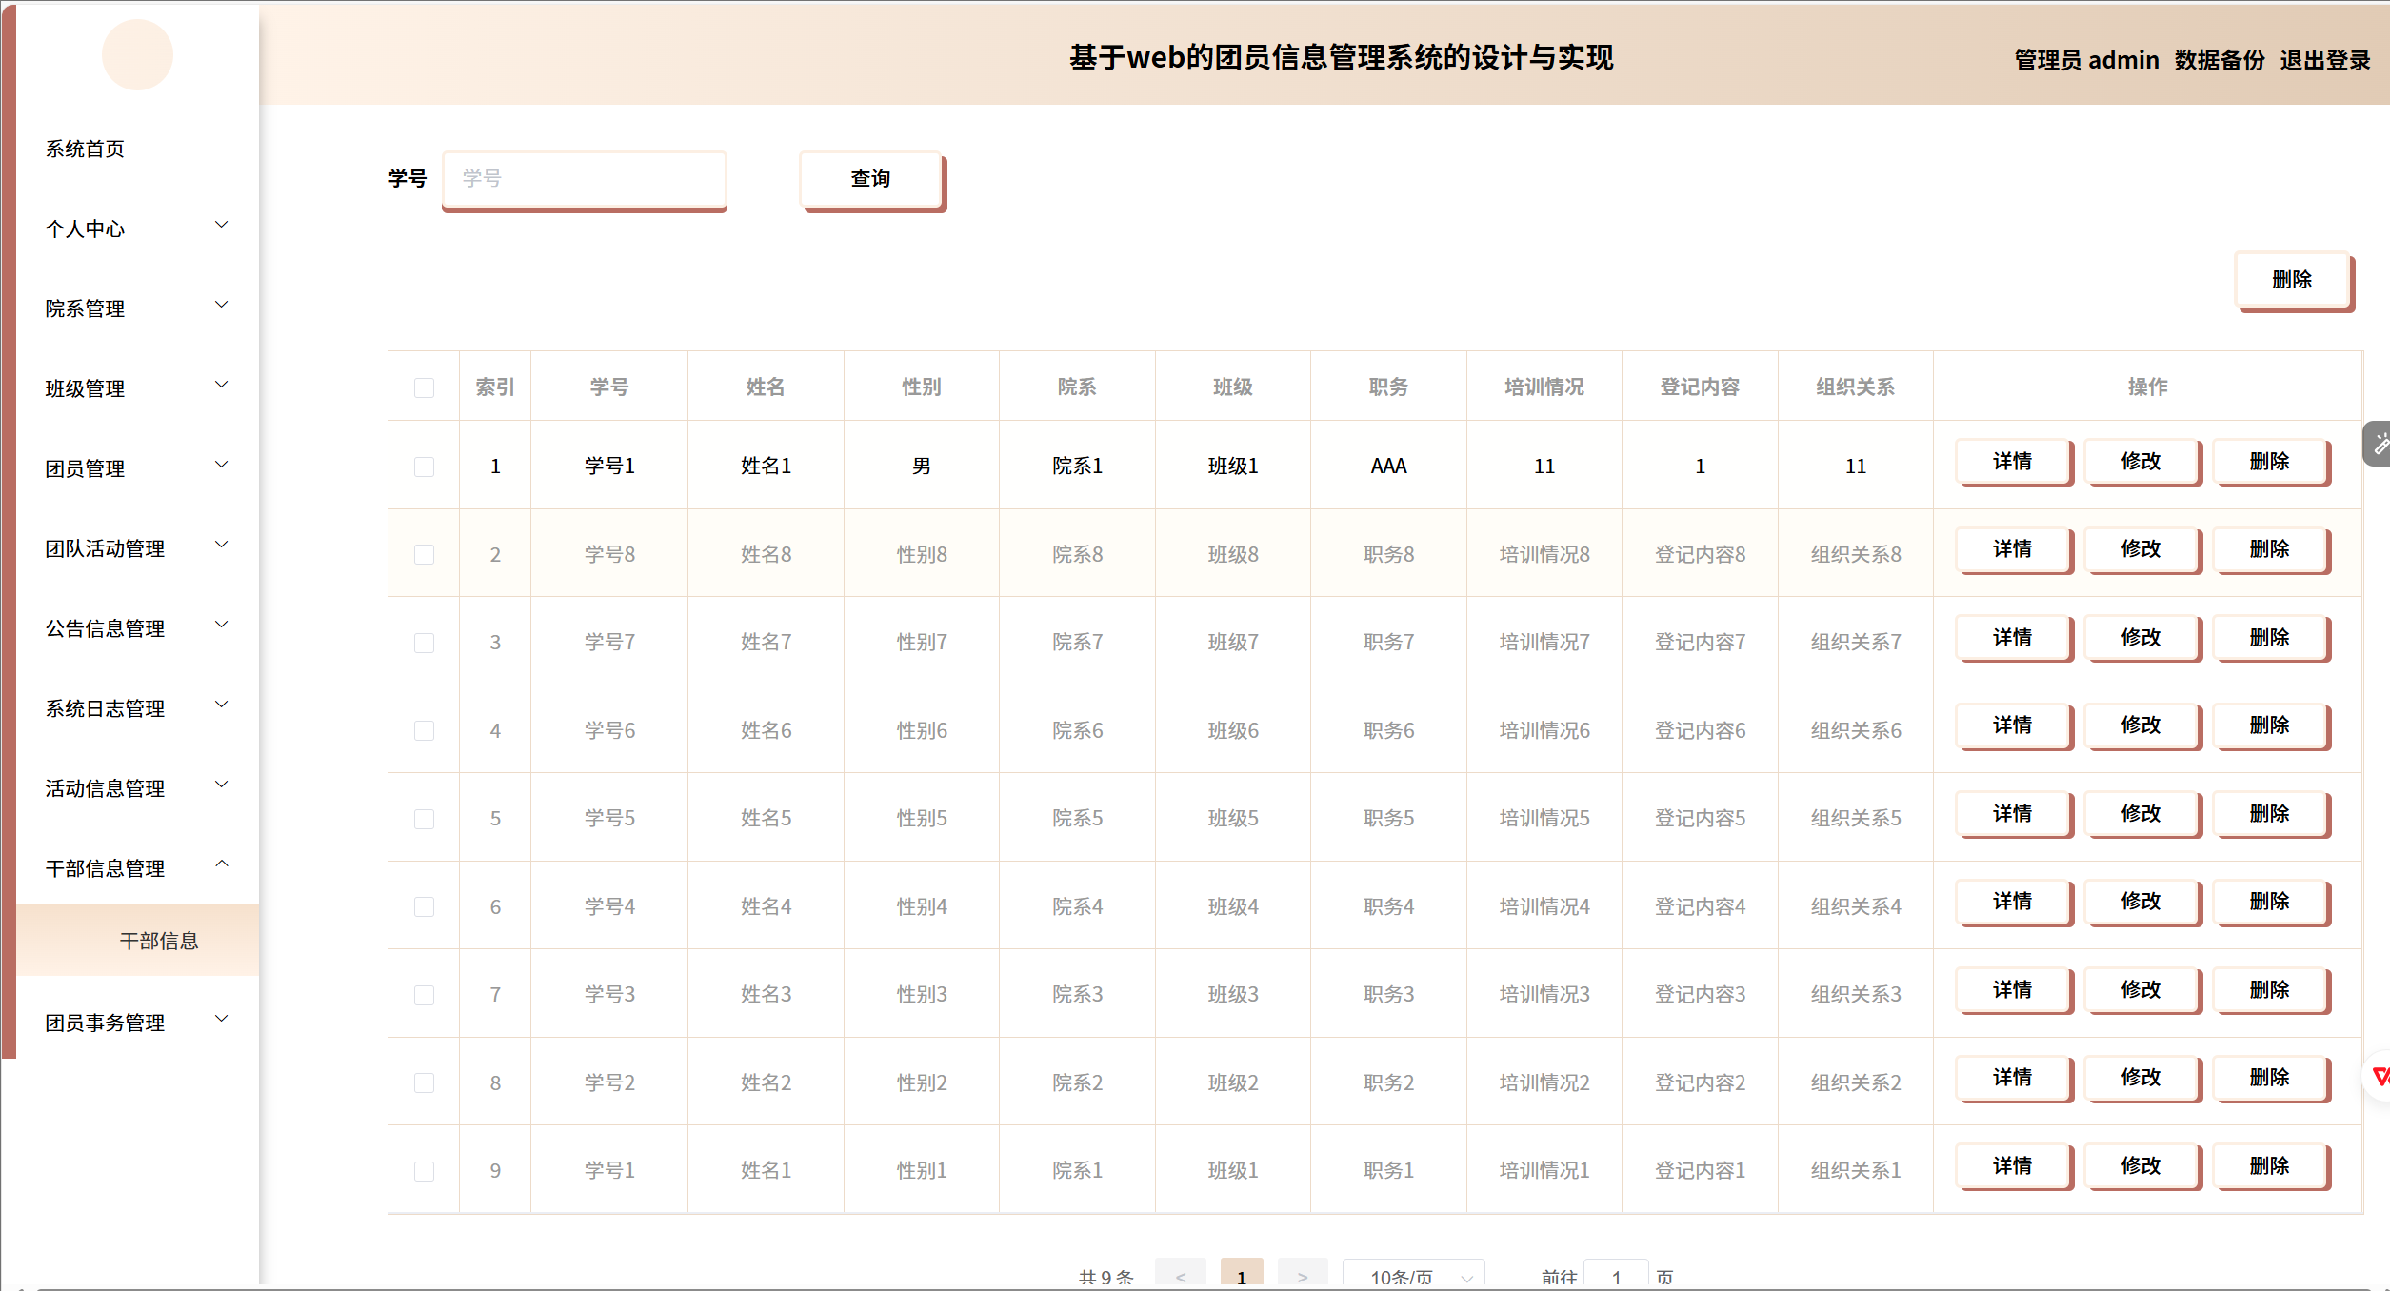Open the 10条/页 page size dropdown

point(1413,1276)
